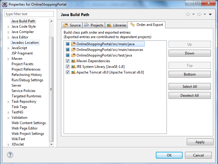Expand the Maven node
The width and height of the screenshot is (218, 164).
[x=9, y=59]
